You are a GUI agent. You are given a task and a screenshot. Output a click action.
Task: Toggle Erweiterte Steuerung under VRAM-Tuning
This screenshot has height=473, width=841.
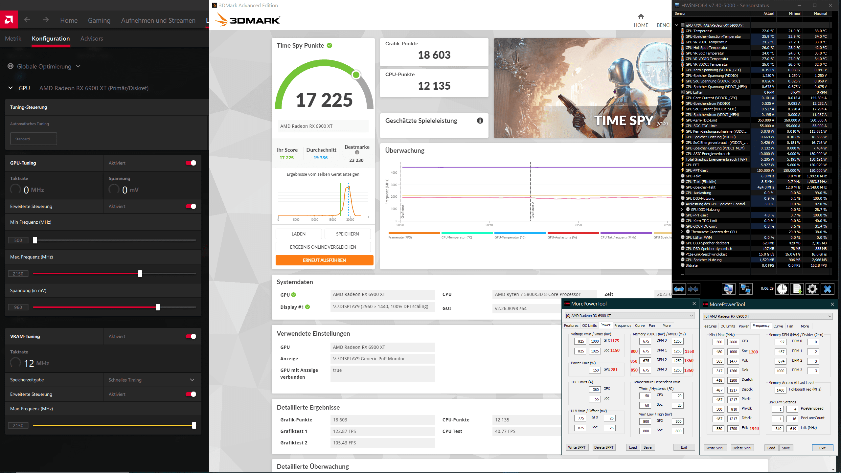(x=191, y=394)
